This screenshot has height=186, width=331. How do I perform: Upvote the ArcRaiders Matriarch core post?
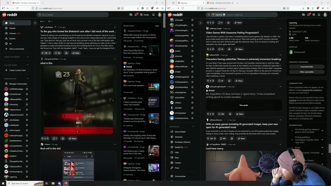click(x=42, y=53)
